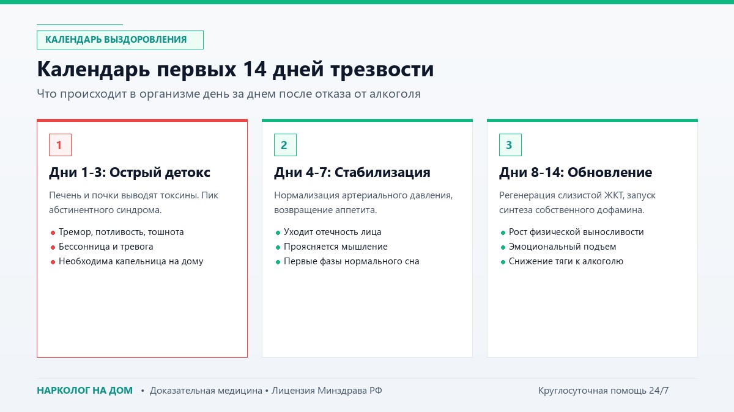Click the КАЛЕНДАРЬ ВЫЗДОРОВЛЕНИЯ badge

(120, 40)
